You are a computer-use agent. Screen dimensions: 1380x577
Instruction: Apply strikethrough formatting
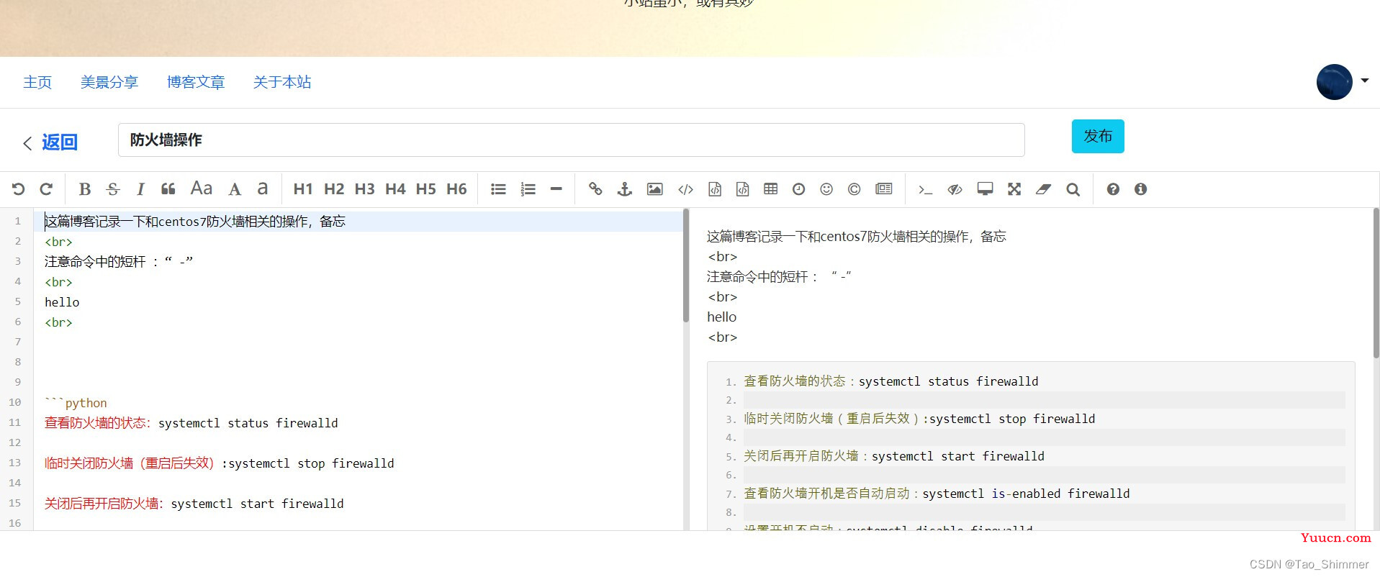click(112, 189)
